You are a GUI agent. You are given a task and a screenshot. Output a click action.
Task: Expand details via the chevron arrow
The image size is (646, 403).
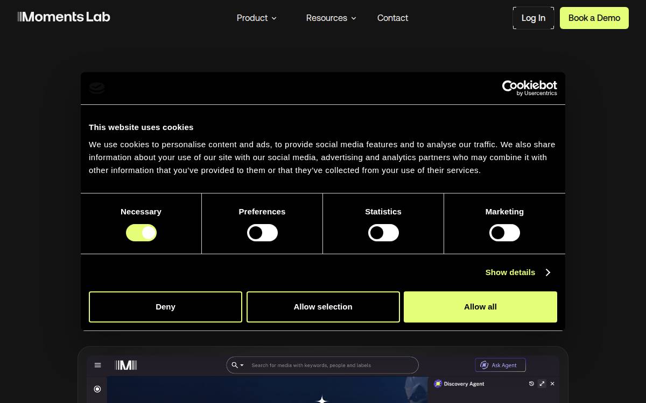pyautogui.click(x=547, y=272)
